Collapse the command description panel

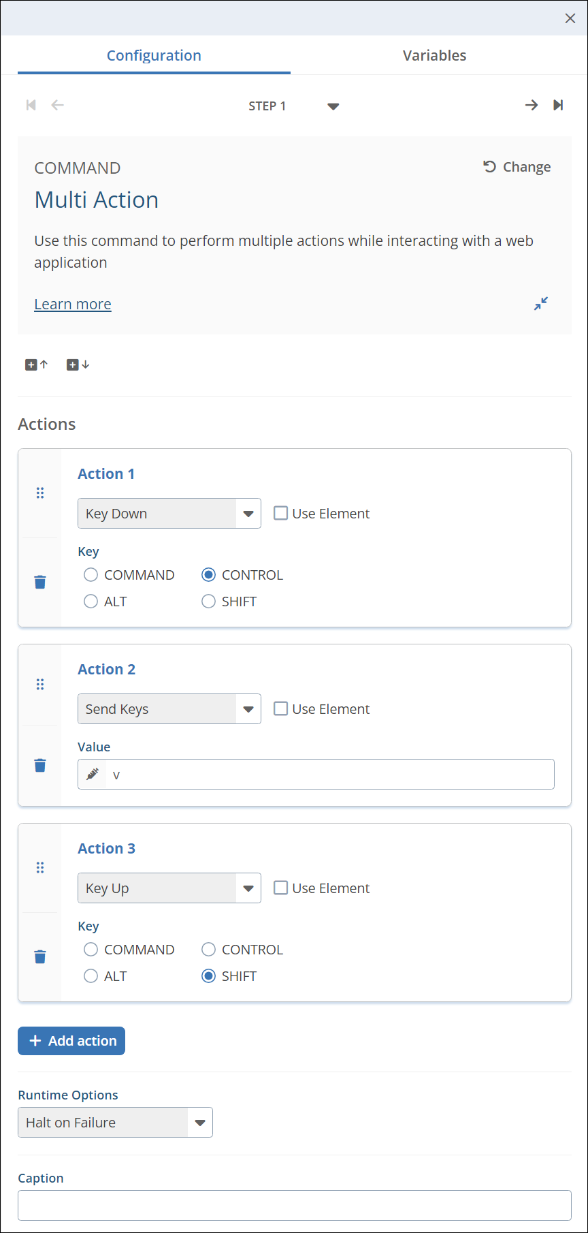click(541, 304)
